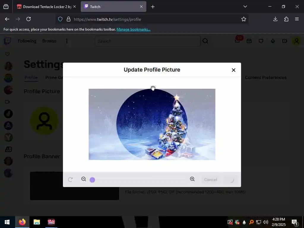Bookmark this page with star icon
304x228 pixels.
pos(244,19)
